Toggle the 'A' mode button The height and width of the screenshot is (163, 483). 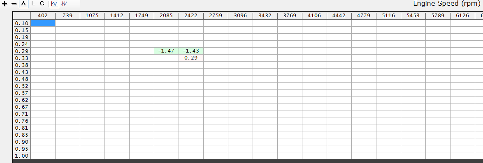point(23,4)
